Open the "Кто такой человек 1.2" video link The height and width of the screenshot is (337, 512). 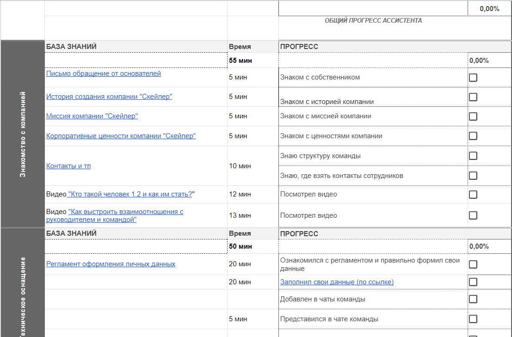[130, 194]
